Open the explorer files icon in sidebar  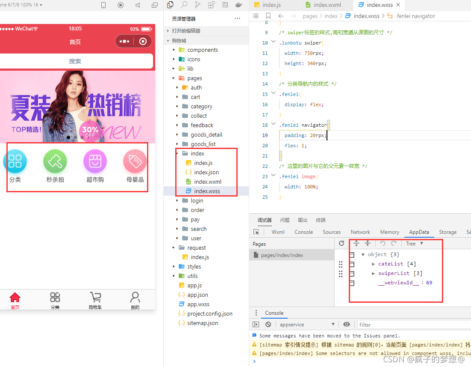coord(170,5)
